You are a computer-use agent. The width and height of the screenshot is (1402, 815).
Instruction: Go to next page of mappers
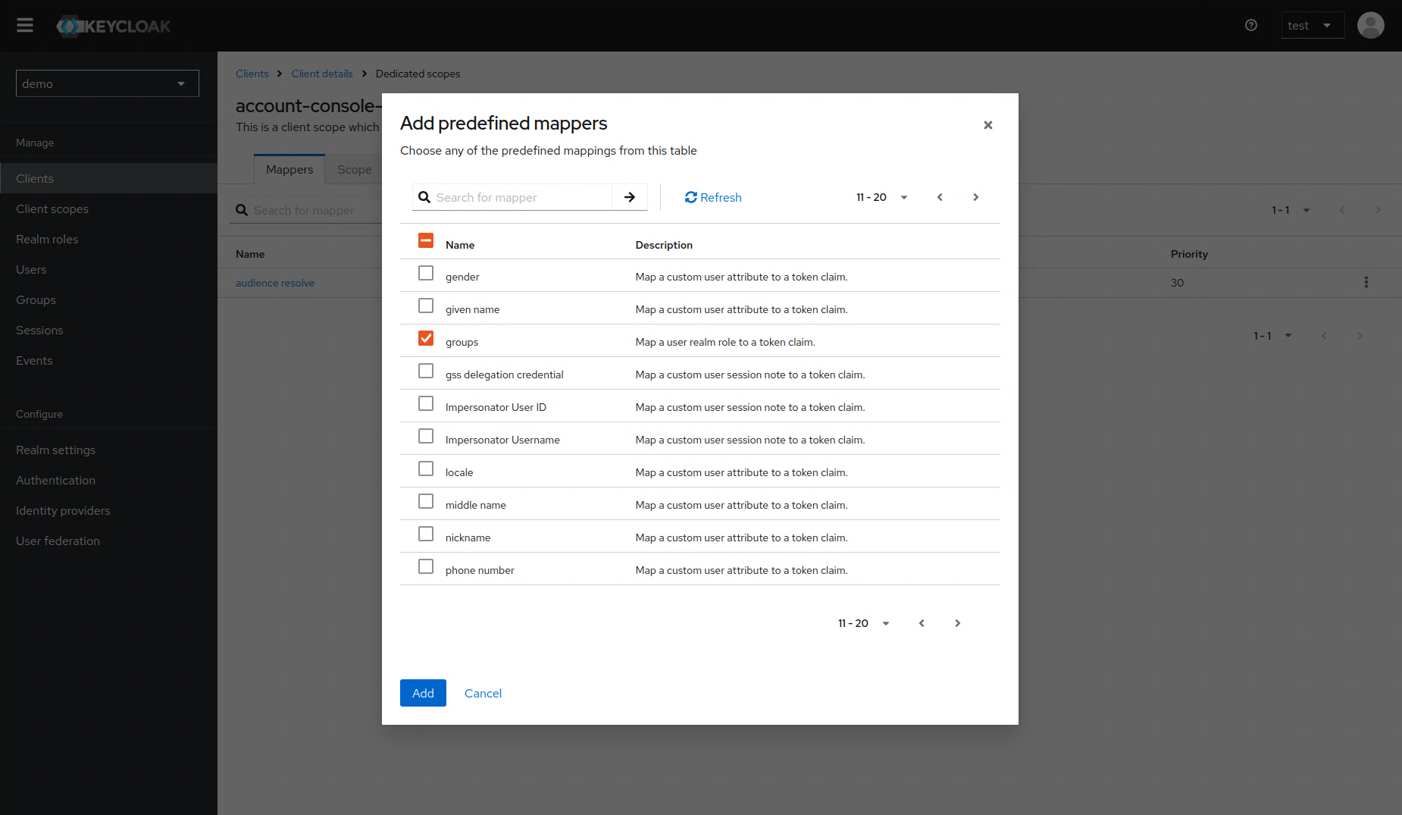[x=975, y=197]
